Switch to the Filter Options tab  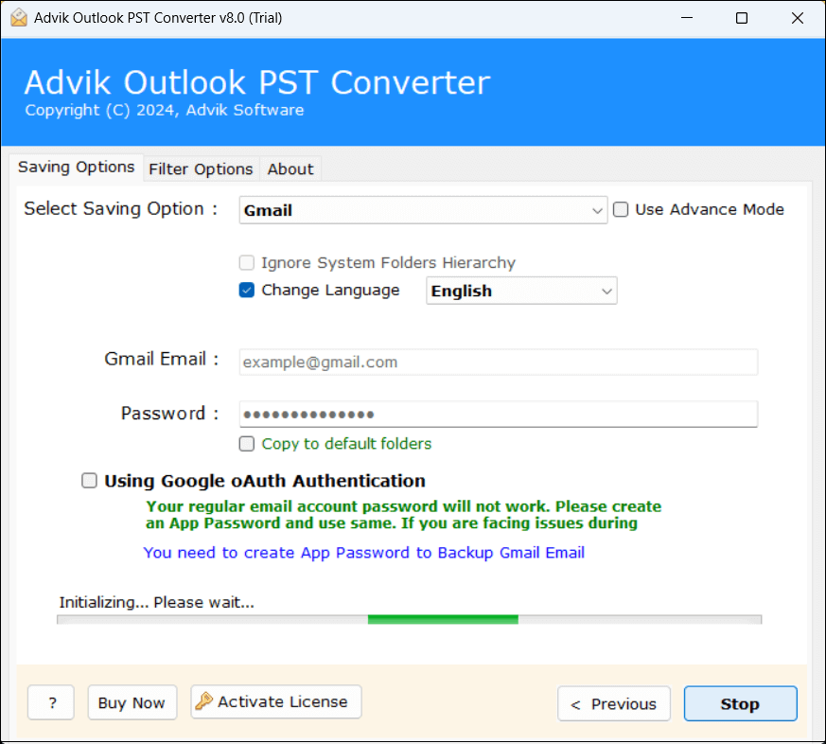(x=201, y=169)
